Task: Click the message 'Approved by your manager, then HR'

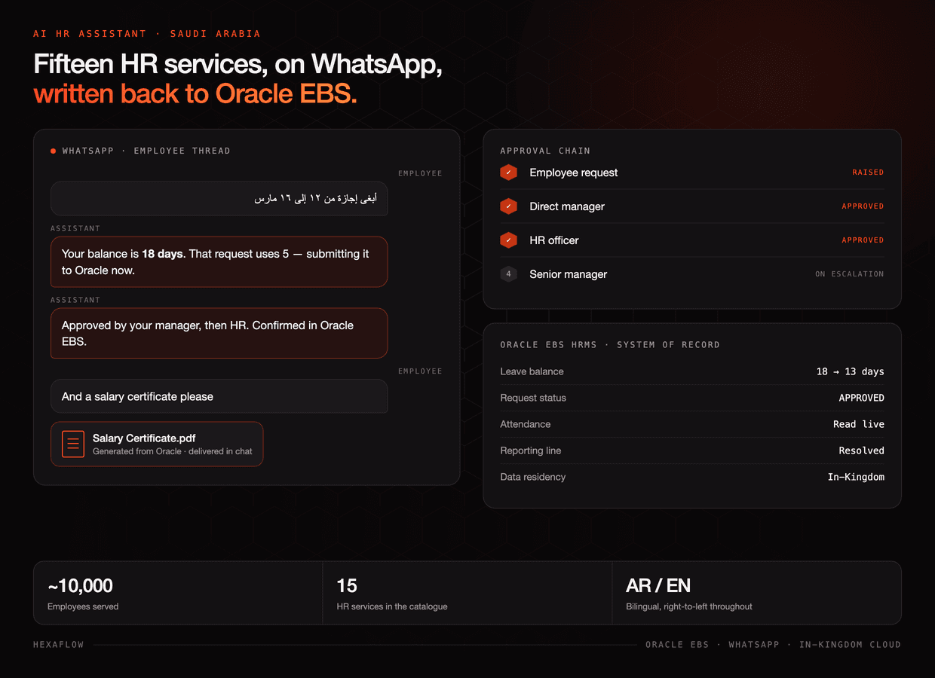Action: [x=219, y=333]
